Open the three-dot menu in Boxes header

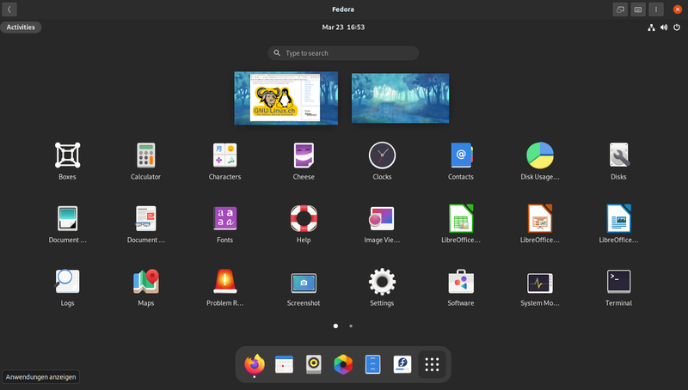[656, 9]
